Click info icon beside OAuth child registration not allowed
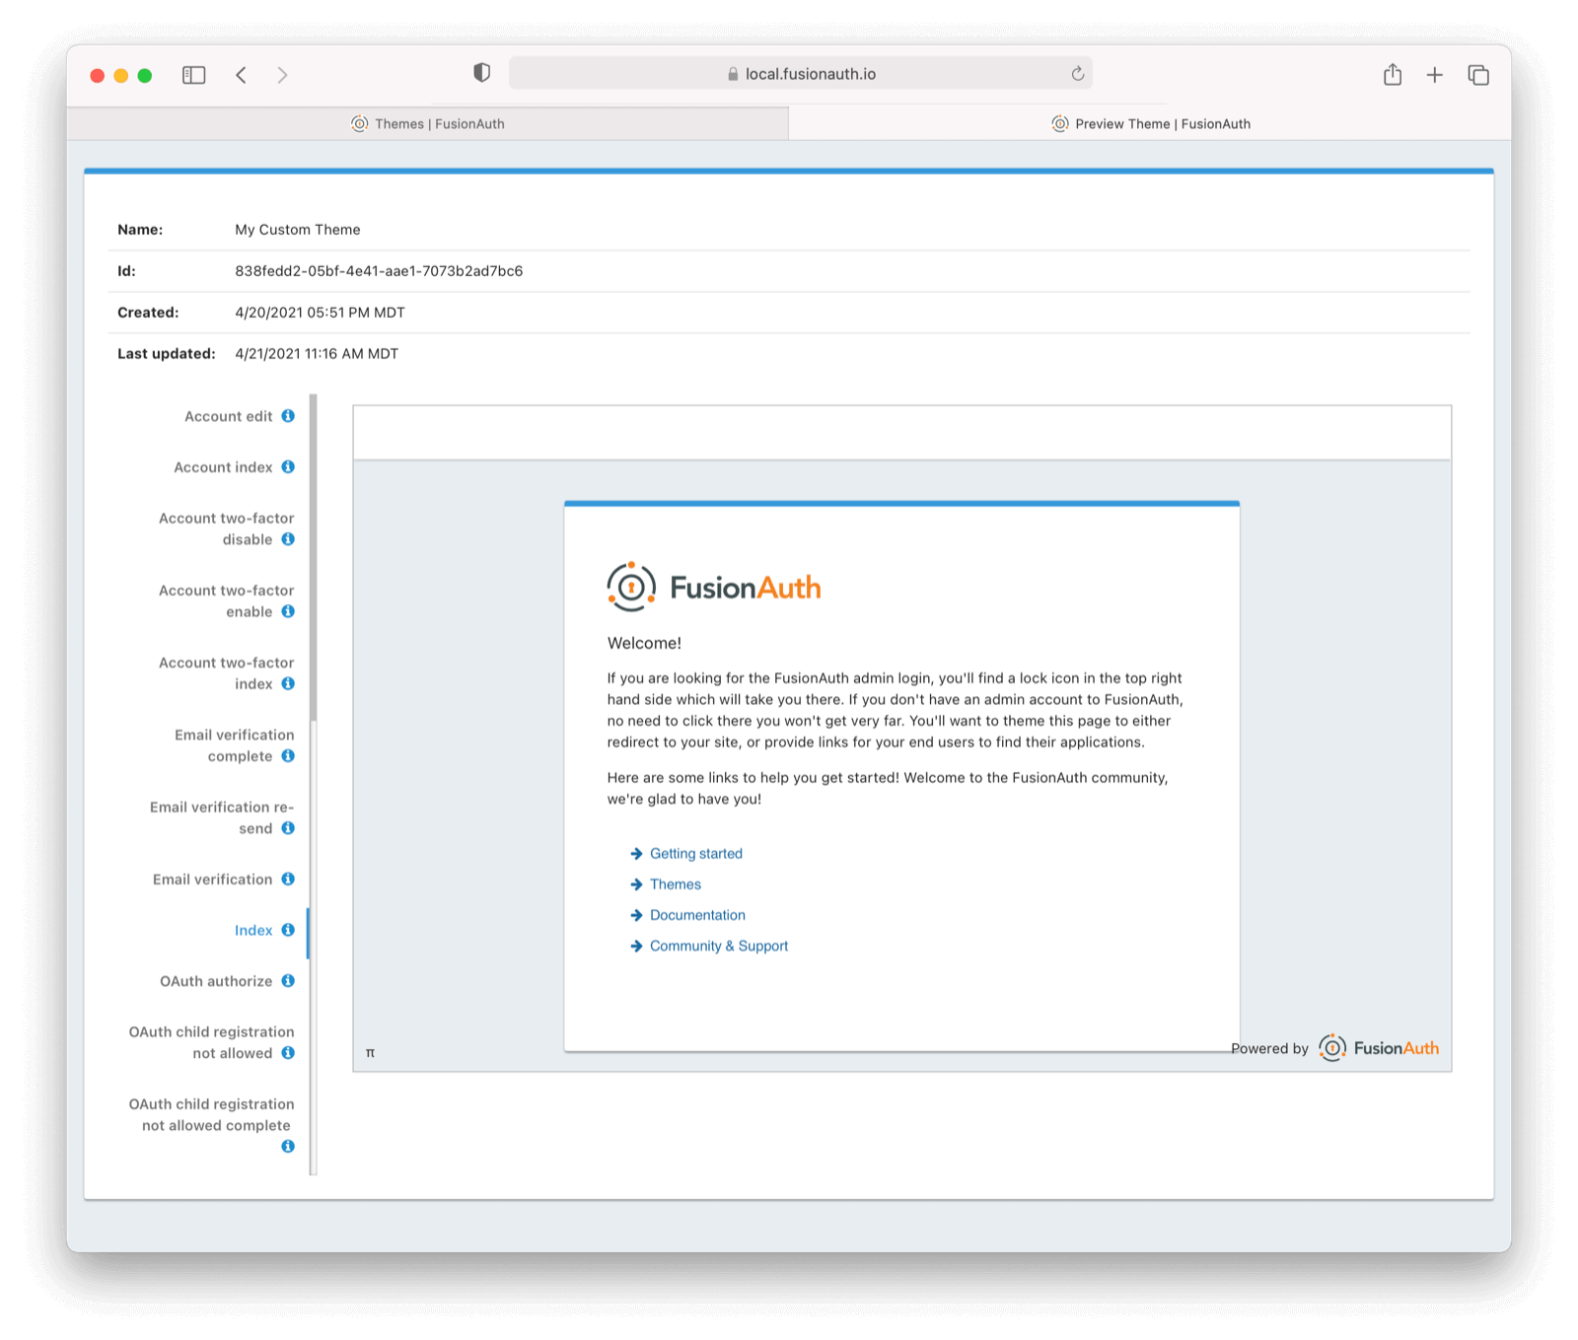Viewport: 1578px width, 1340px height. click(288, 1053)
